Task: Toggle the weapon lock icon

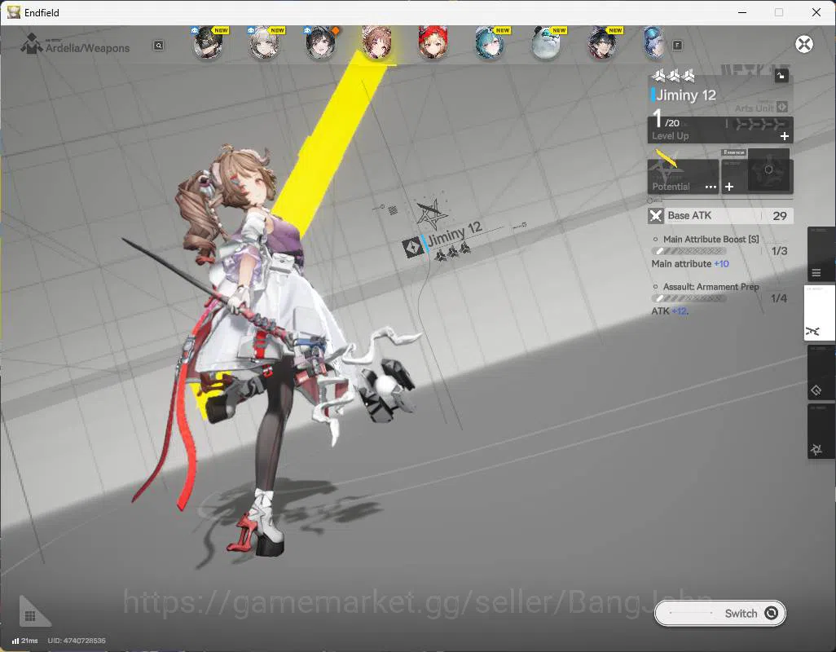Action: coord(781,76)
